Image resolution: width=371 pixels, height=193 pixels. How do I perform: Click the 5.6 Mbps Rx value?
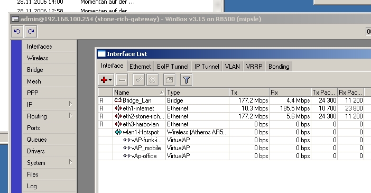coord(298,116)
